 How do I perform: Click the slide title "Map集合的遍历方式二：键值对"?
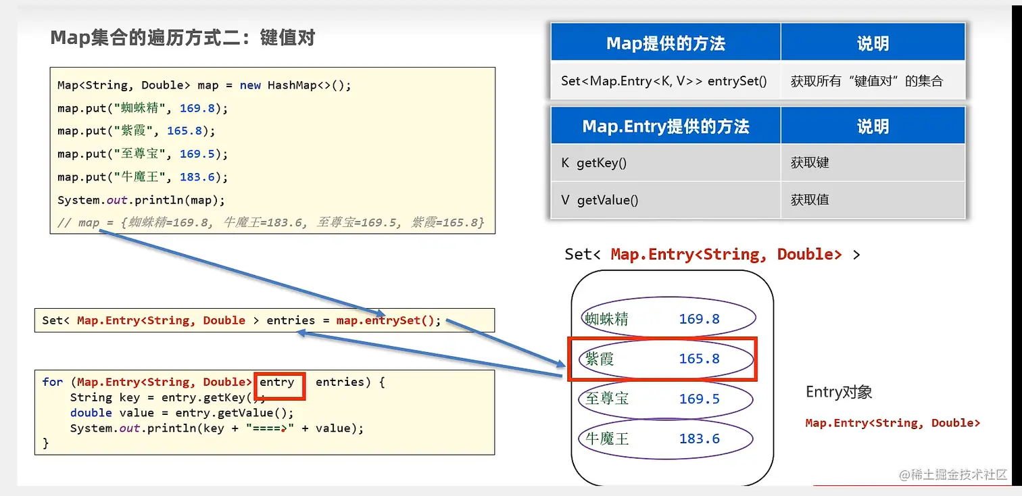(183, 37)
